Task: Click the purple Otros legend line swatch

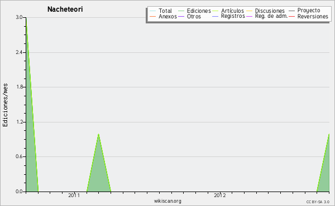Action: 181,16
